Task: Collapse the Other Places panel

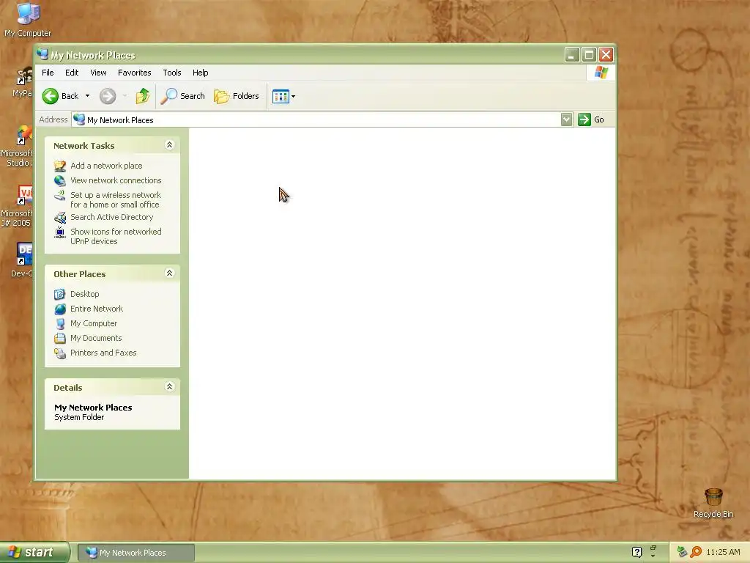Action: click(169, 273)
